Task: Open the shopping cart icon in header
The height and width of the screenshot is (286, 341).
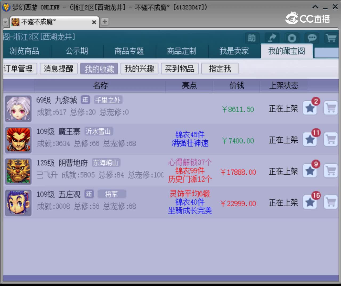Action: tap(331, 38)
